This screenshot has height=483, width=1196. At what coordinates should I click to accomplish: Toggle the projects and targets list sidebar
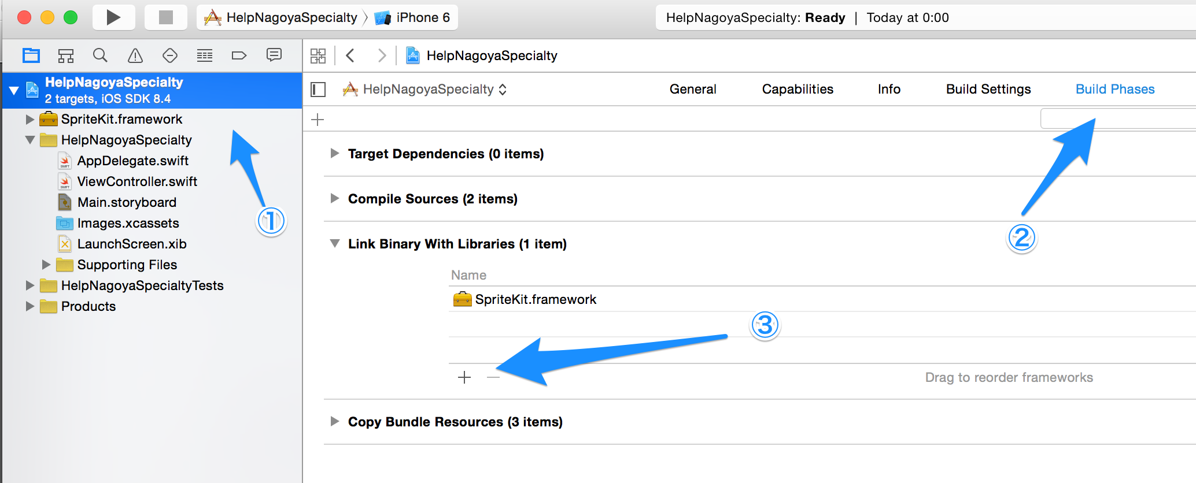[x=318, y=90]
